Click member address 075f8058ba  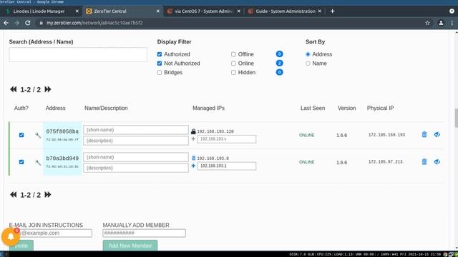click(62, 131)
